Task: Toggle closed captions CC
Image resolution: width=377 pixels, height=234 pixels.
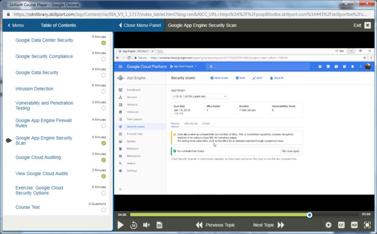Action: coord(341,225)
